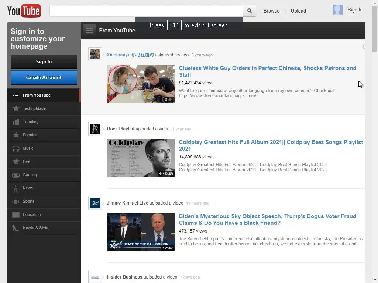Click the list icon next to From YouTube
The width and height of the screenshot is (378, 283).
16,95
